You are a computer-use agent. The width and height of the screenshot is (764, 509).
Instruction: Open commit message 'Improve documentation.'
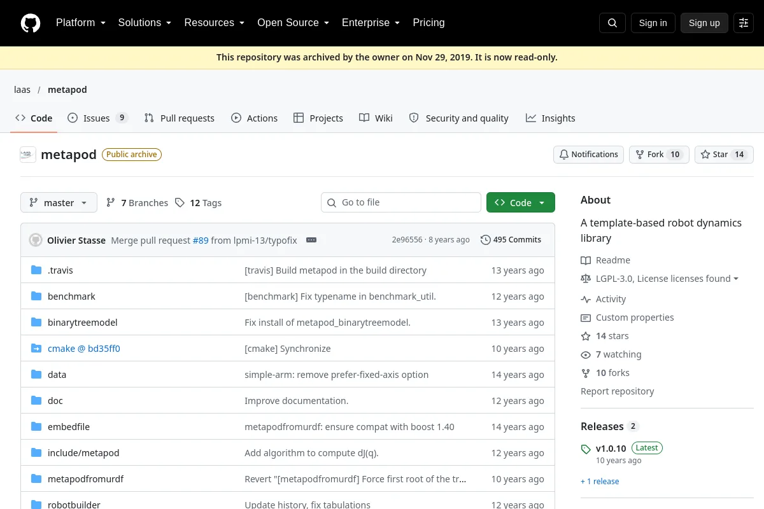(x=297, y=401)
